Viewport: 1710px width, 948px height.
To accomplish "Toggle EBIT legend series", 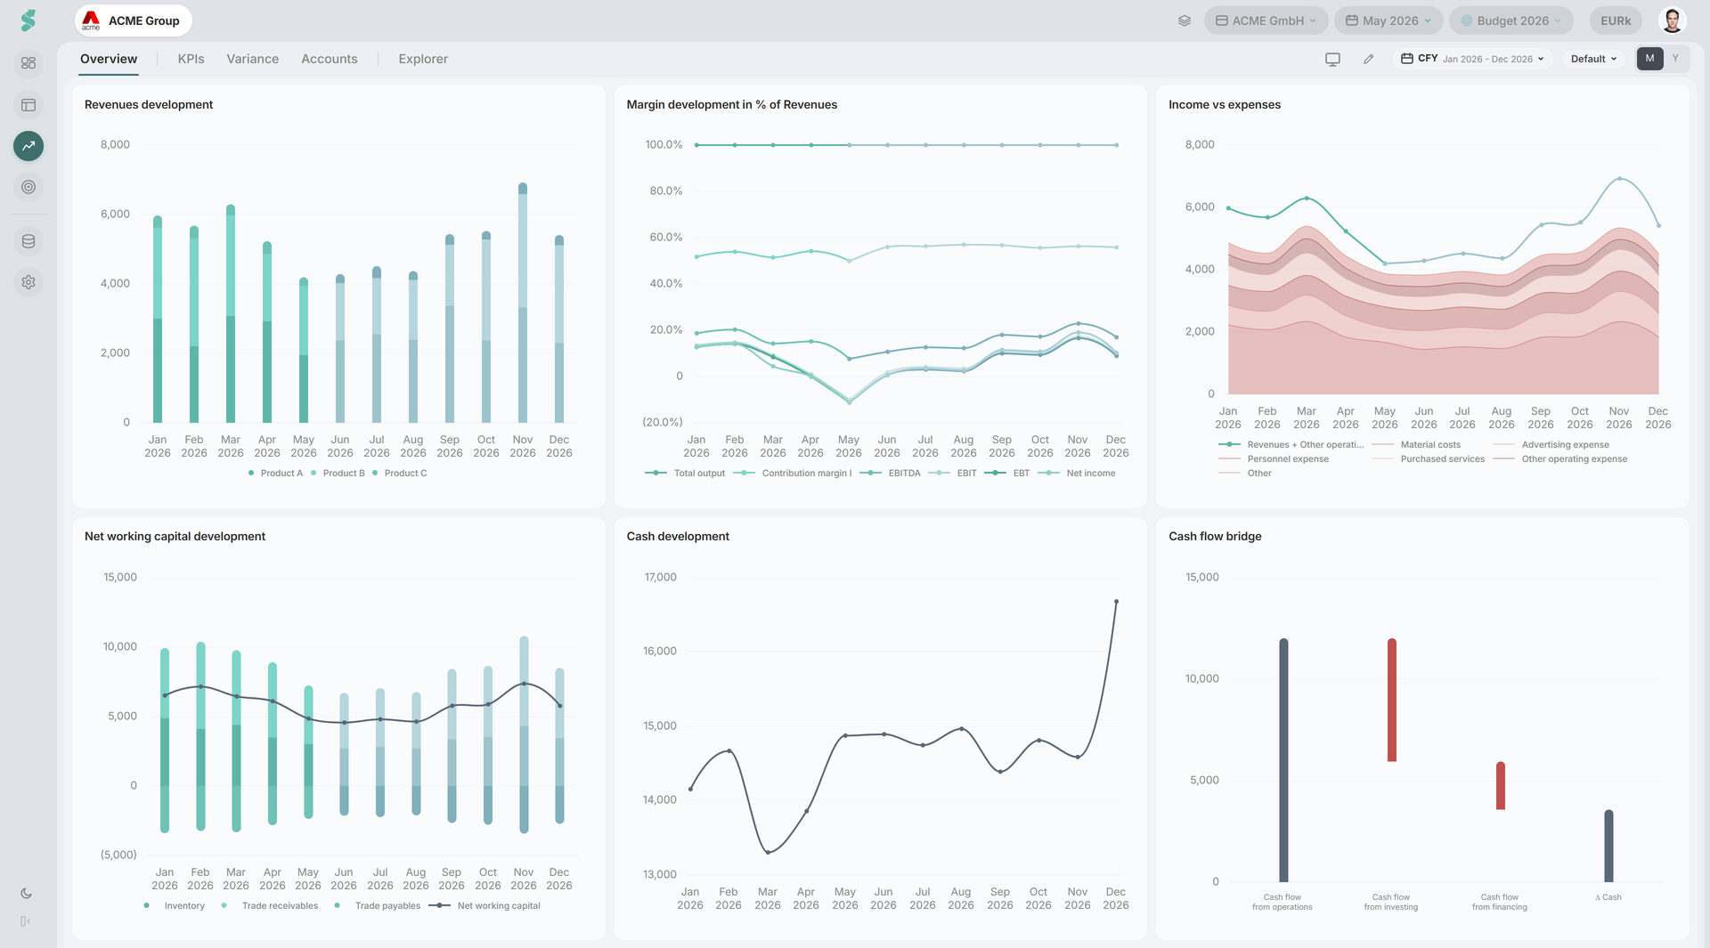I will [953, 474].
